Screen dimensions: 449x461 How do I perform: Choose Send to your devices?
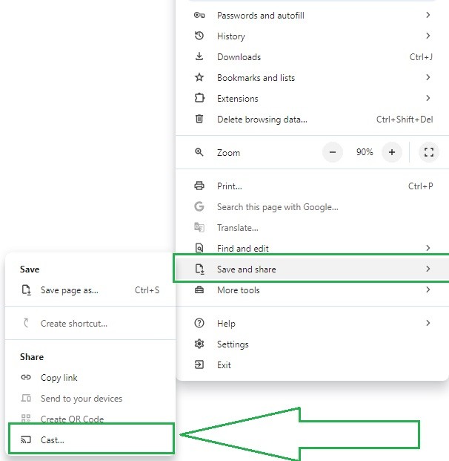click(x=90, y=398)
